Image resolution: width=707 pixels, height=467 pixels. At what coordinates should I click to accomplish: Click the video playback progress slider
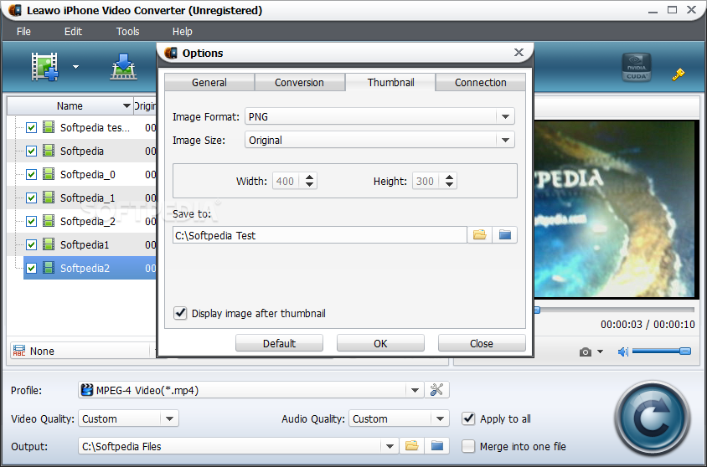pos(614,310)
